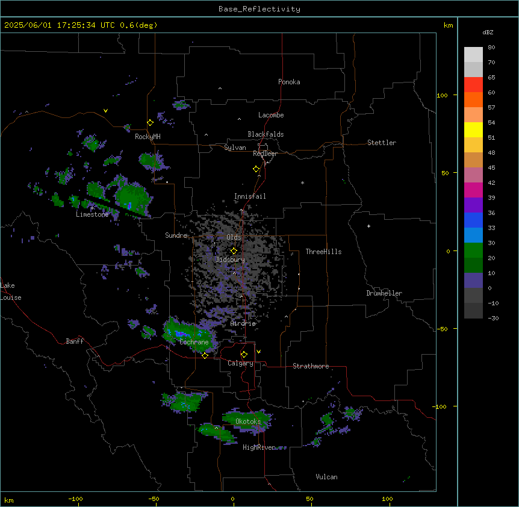Click the yellow V marker northwest of RockyMH
519x507 pixels.
(105, 111)
